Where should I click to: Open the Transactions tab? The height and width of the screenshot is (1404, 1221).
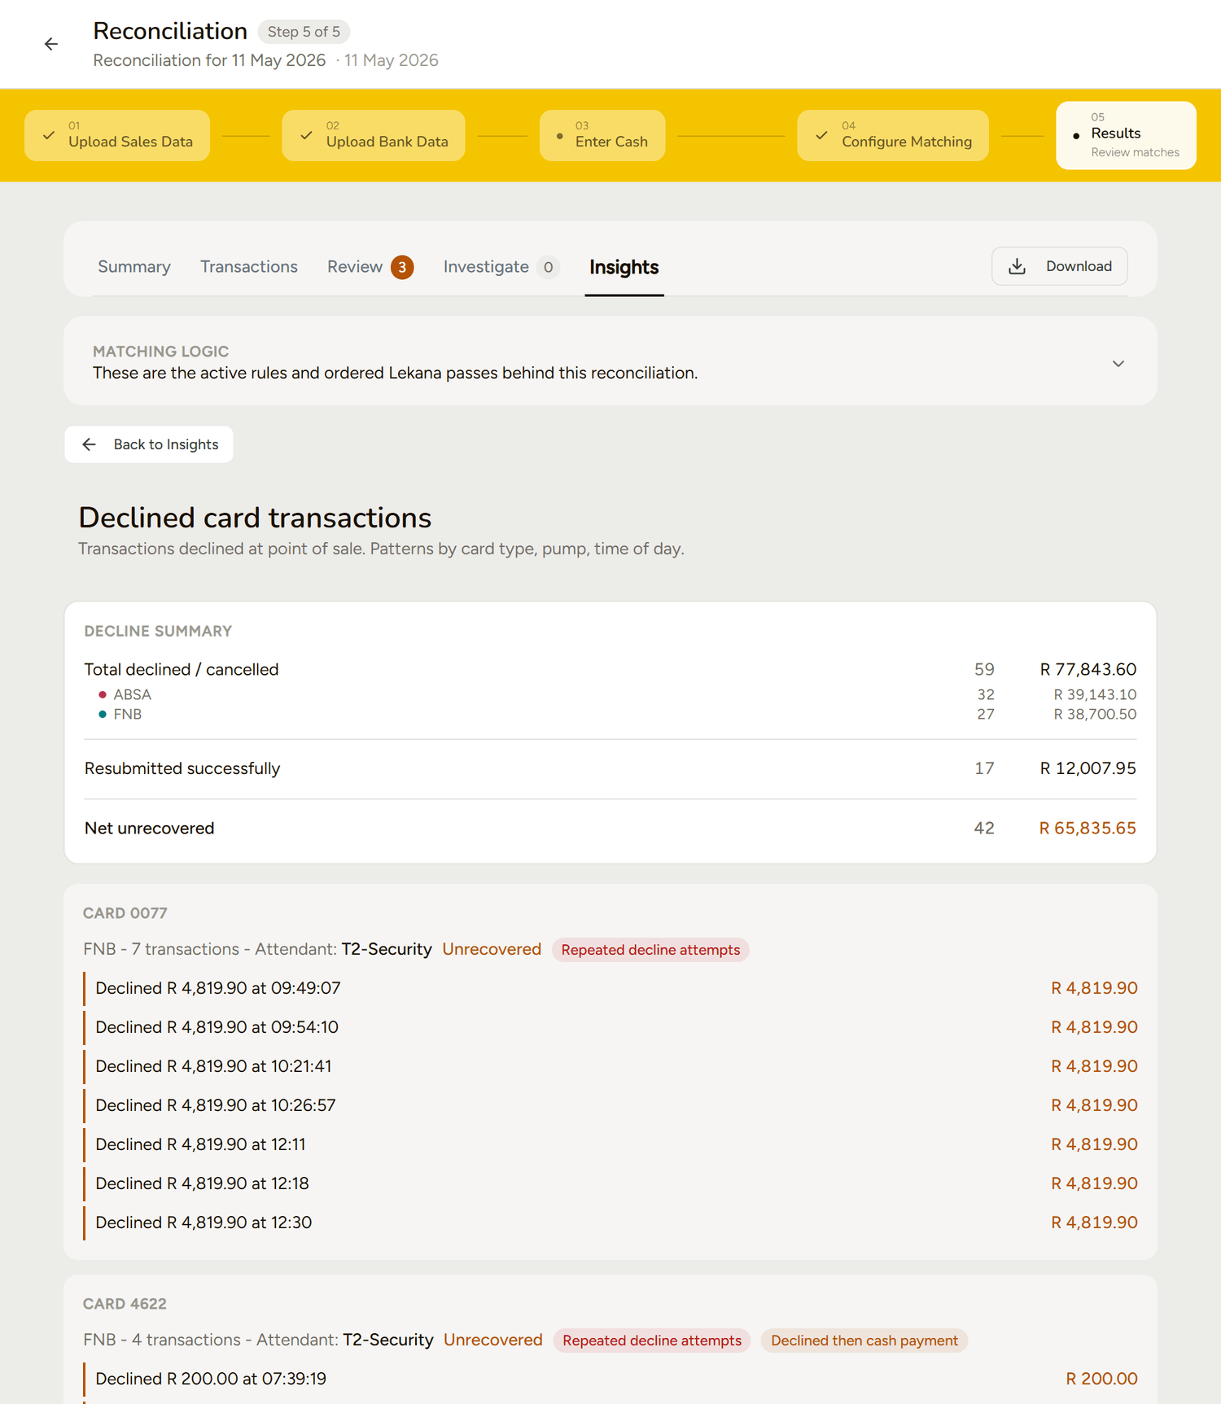coord(249,267)
